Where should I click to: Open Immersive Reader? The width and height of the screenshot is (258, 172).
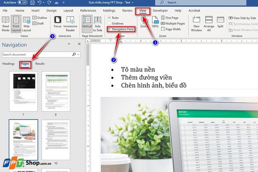[70, 24]
